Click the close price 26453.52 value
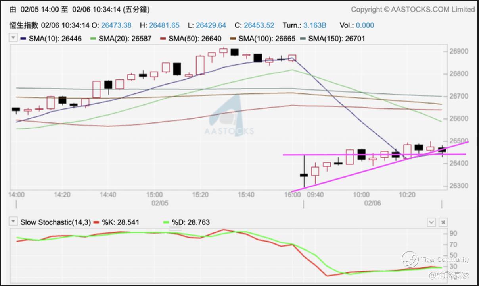The image size is (479, 286). pos(259,25)
